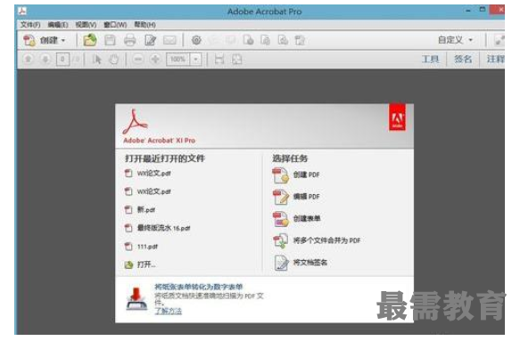Open the 视图(V) menu
Viewport: 512px width, 341px height.
click(x=86, y=25)
